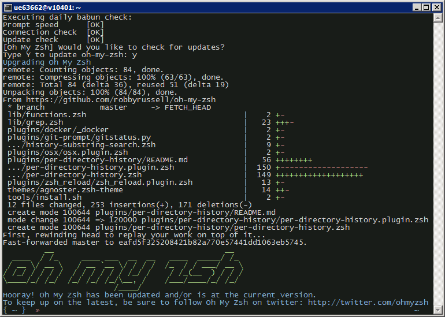The height and width of the screenshot is (317, 445).
Task: Click the terminal icon in title bar
Action: click(8, 8)
